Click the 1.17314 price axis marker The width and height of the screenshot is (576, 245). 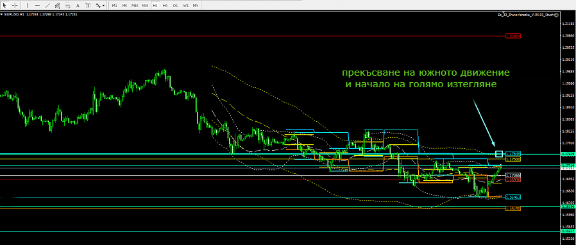tap(568, 166)
